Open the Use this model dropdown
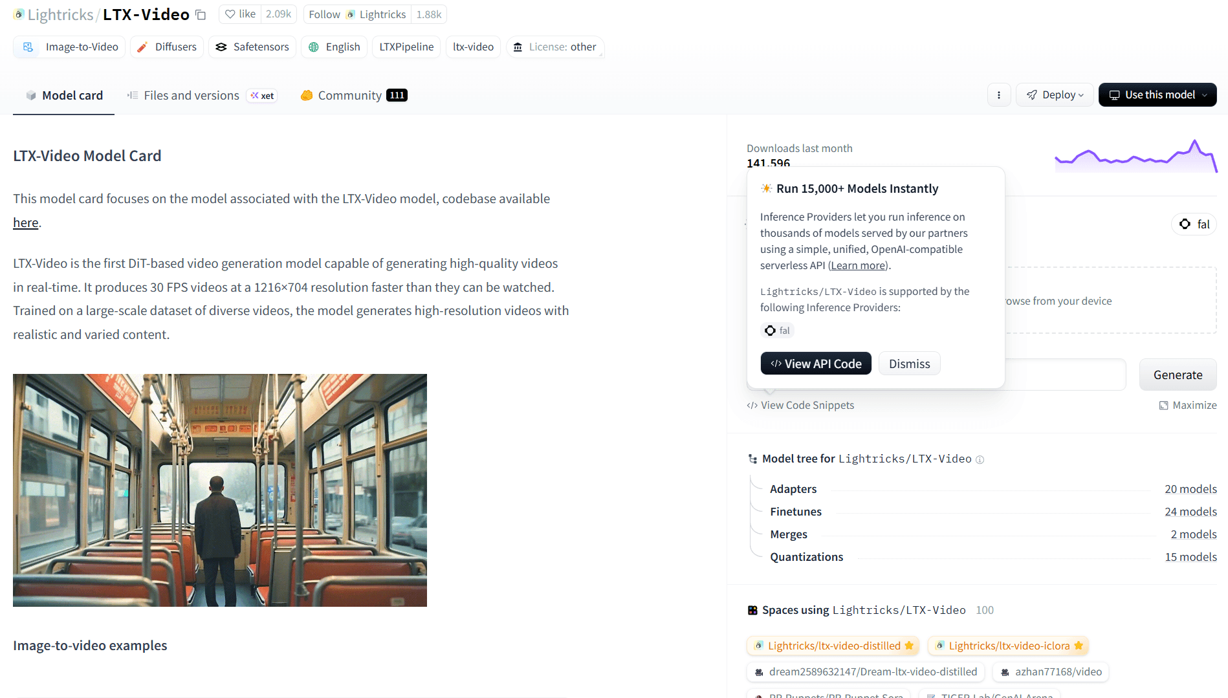 point(1157,95)
